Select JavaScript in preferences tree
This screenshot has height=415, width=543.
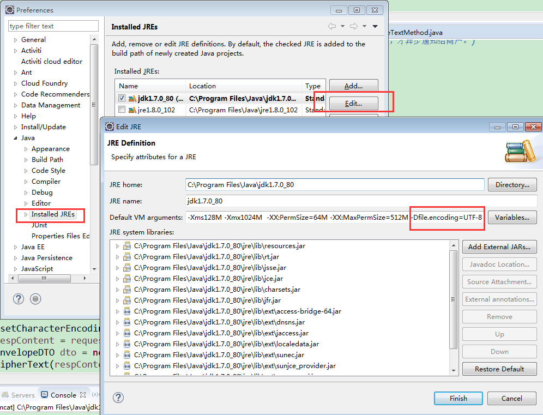tap(37, 269)
